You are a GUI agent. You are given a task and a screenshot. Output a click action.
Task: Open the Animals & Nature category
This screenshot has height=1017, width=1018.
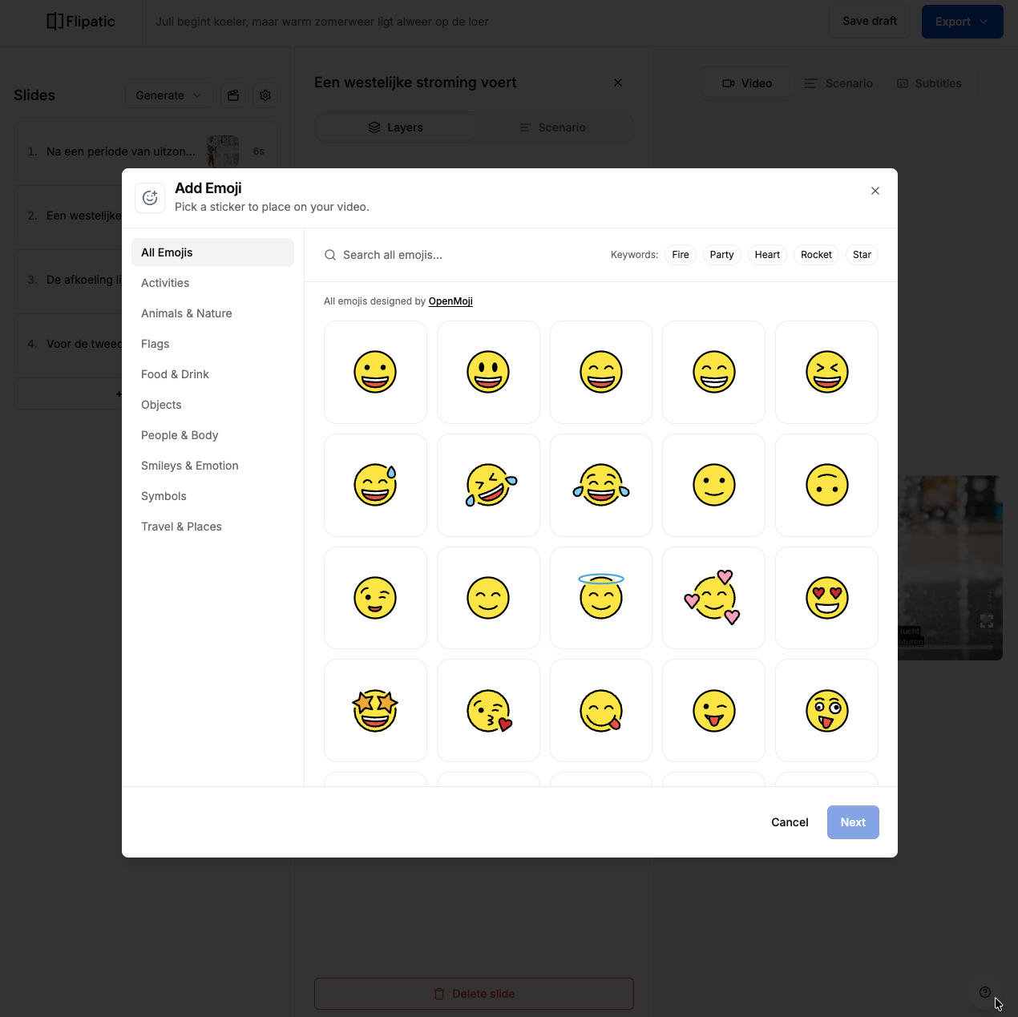(212, 313)
